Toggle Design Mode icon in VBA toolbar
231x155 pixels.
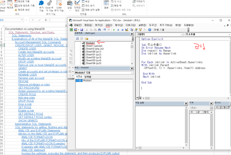(x=126, y=30)
